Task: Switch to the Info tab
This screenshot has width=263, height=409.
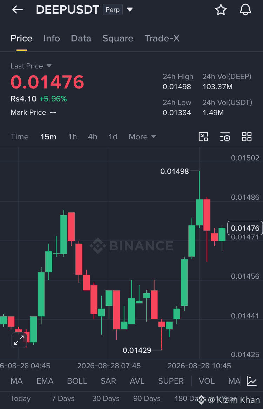Action: click(52, 38)
